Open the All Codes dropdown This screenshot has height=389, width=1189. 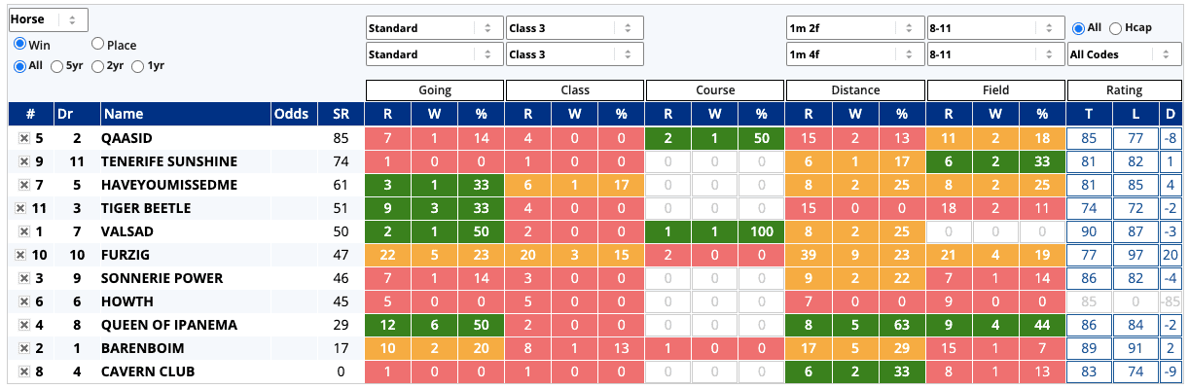[1124, 54]
